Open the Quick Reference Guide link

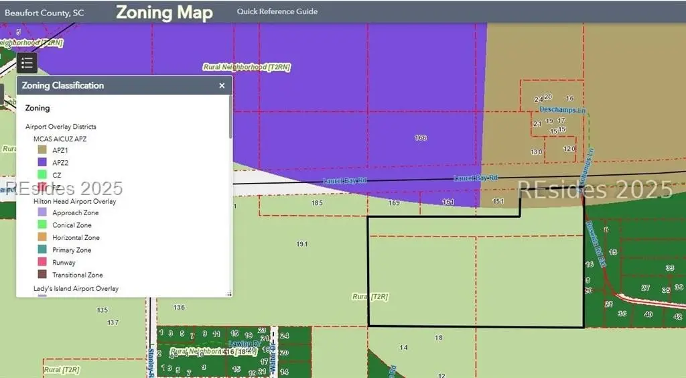coord(277,11)
